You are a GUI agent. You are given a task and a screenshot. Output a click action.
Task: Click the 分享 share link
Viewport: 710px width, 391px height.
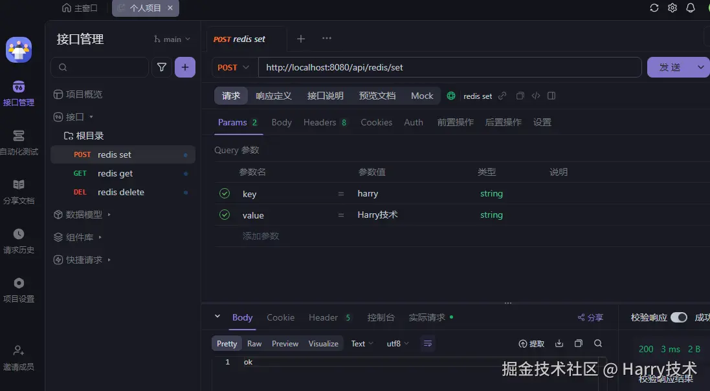(x=590, y=318)
